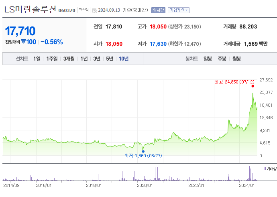The image size is (277, 197).
Task: Select the 1년 line chart tab
Action: pos(84,59)
